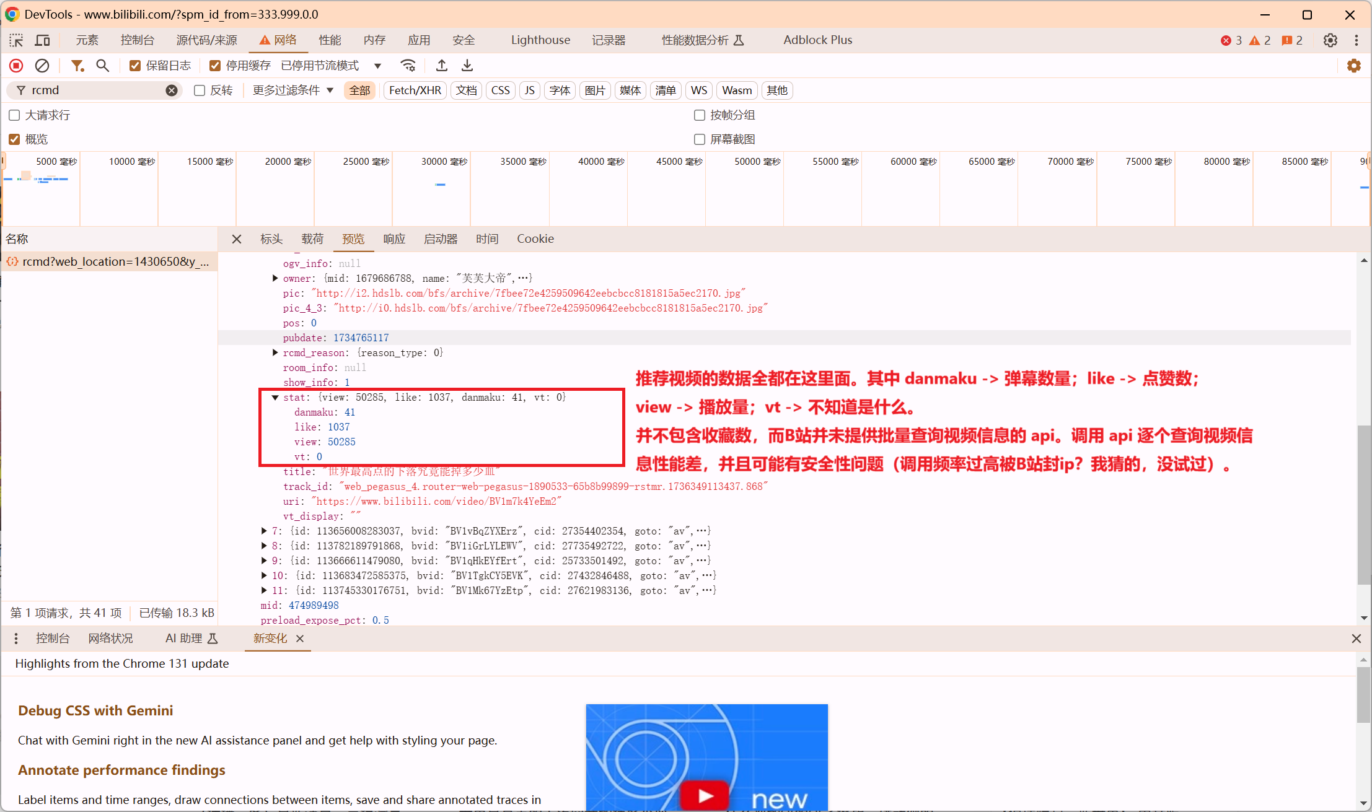Open DevTools settings gear in the tab bar

[1330, 40]
